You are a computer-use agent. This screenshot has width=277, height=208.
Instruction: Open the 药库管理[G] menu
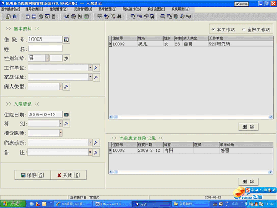click(x=107, y=9)
